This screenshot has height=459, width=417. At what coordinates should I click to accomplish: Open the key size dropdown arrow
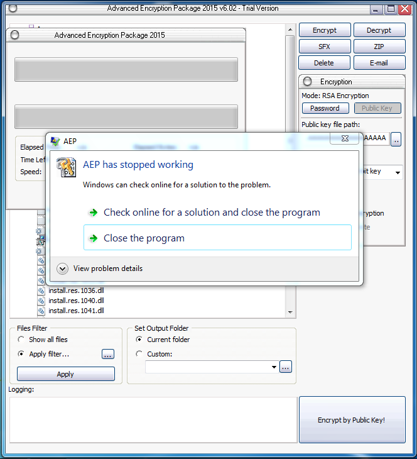point(398,173)
